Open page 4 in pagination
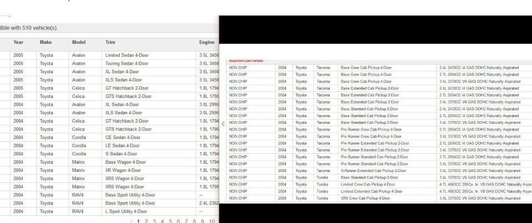The image size is (532, 223). click(x=162, y=221)
